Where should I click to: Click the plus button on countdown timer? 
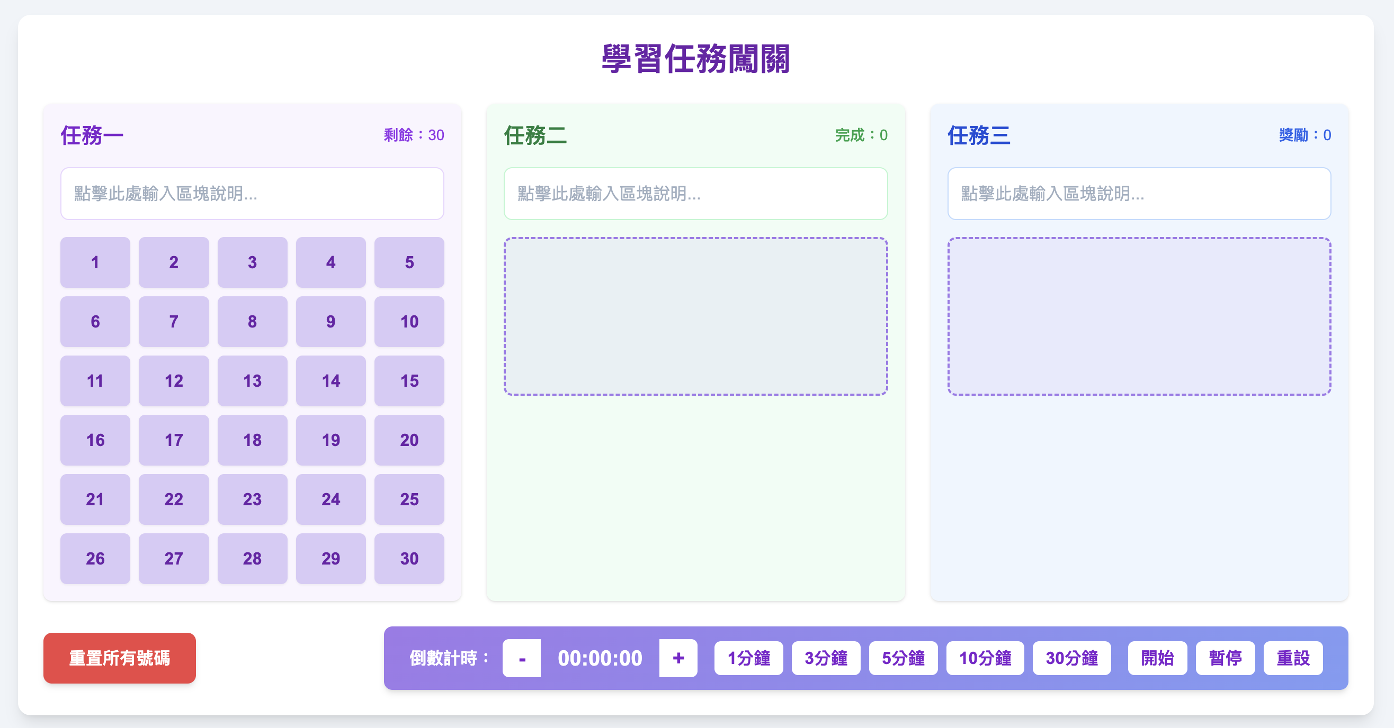coord(677,658)
